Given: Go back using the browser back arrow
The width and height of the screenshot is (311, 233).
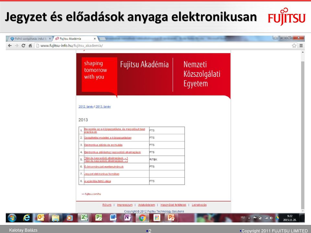Looking at the screenshot, I should coord(10,46).
